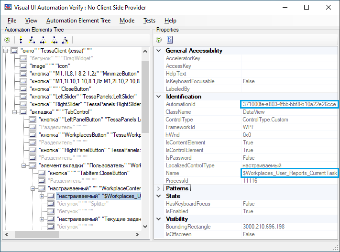Refresh the Properties pane using its icon

click(160, 40)
